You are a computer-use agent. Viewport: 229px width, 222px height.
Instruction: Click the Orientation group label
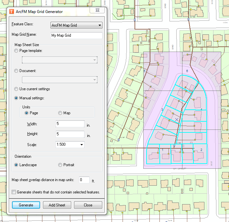23,156
